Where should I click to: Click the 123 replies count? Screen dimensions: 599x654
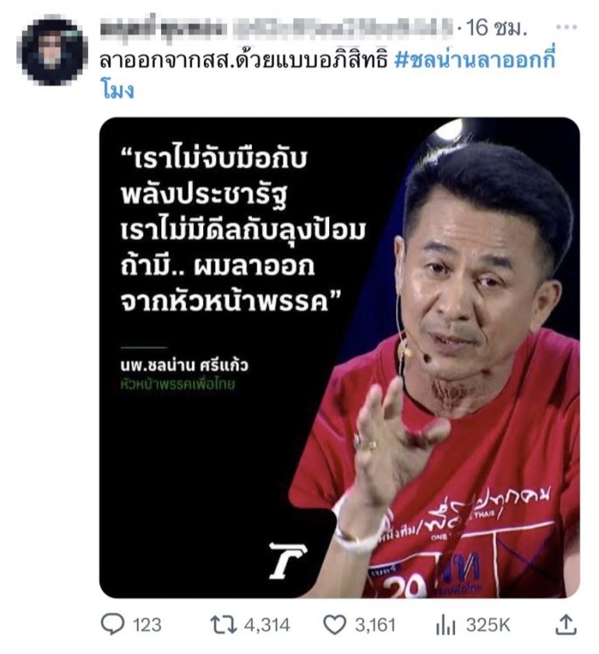click(147, 625)
